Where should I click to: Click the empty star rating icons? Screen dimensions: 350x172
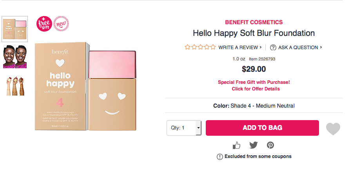point(200,47)
